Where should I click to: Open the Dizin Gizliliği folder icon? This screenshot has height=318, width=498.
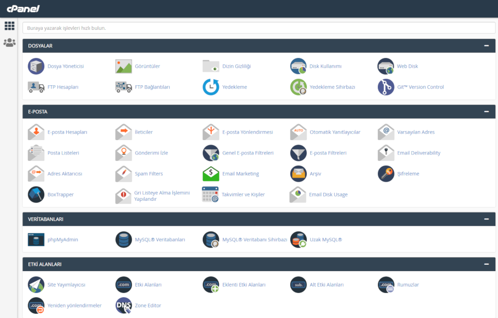point(211,66)
